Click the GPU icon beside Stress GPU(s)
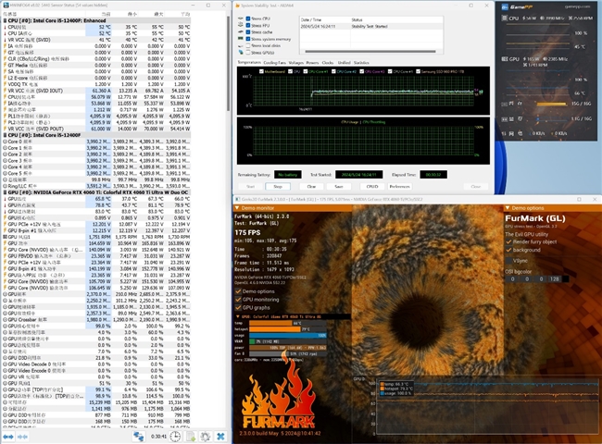This screenshot has width=602, height=444. 241,52
